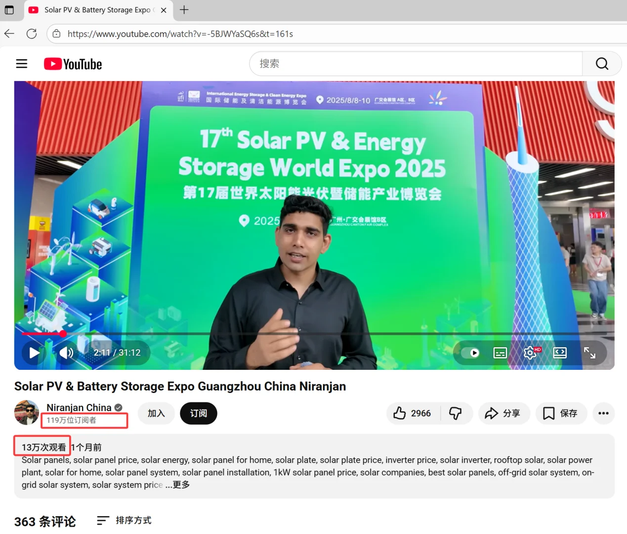Viewport: 627px width, 534px height.
Task: Click the 119万位订阅者 subscriber count
Action: (72, 420)
